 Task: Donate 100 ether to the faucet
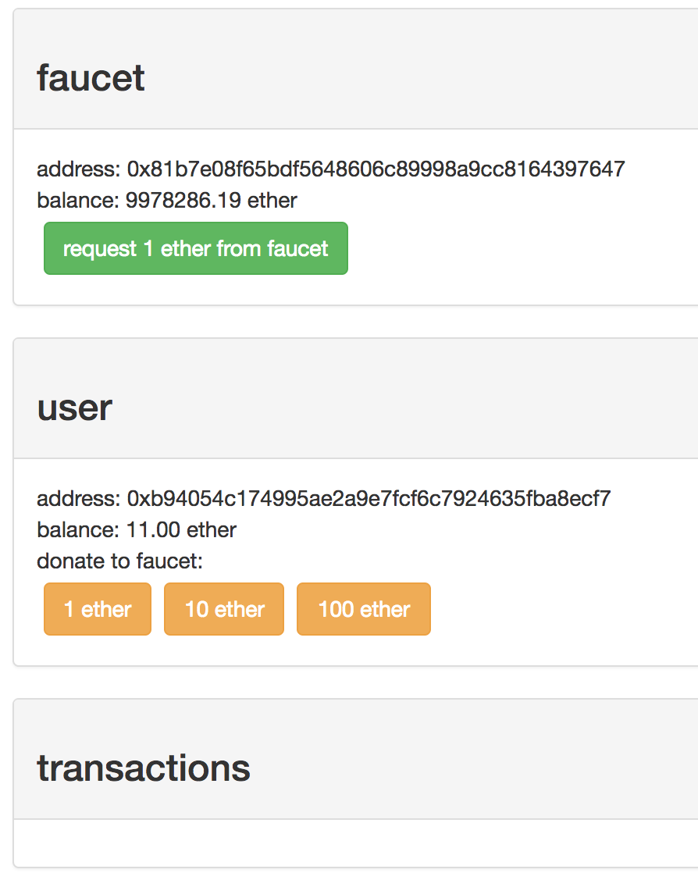(x=364, y=609)
